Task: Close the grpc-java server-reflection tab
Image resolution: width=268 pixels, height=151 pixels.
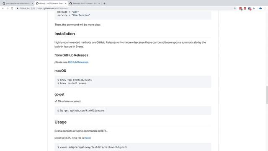Action: tap(32, 3)
